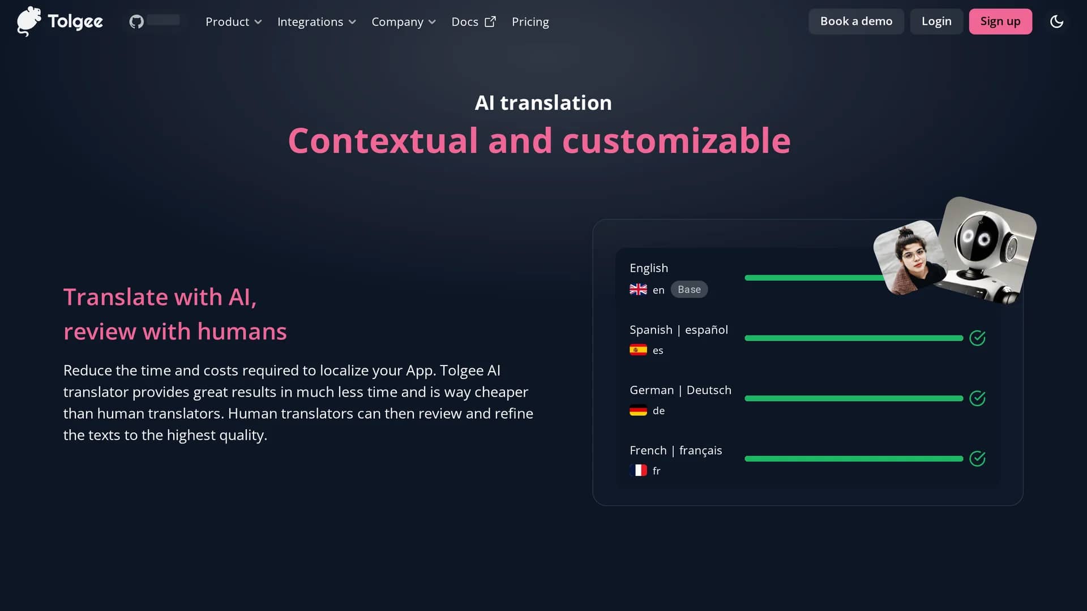1087x611 pixels.
Task: Click the Docs external link icon
Action: (490, 21)
